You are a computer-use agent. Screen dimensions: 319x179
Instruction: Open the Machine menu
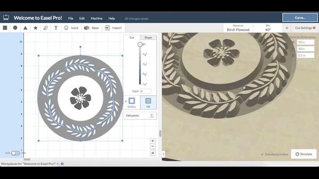pos(96,18)
